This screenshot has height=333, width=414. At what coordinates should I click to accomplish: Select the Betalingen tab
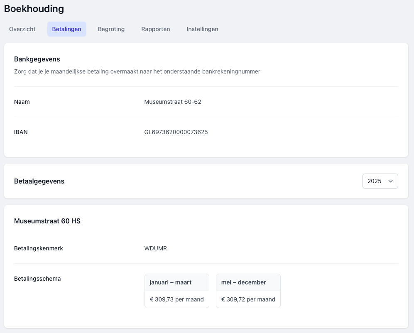pos(66,29)
